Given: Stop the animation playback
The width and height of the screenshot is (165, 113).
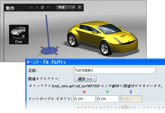Looking at the screenshot, I should click(x=42, y=8).
